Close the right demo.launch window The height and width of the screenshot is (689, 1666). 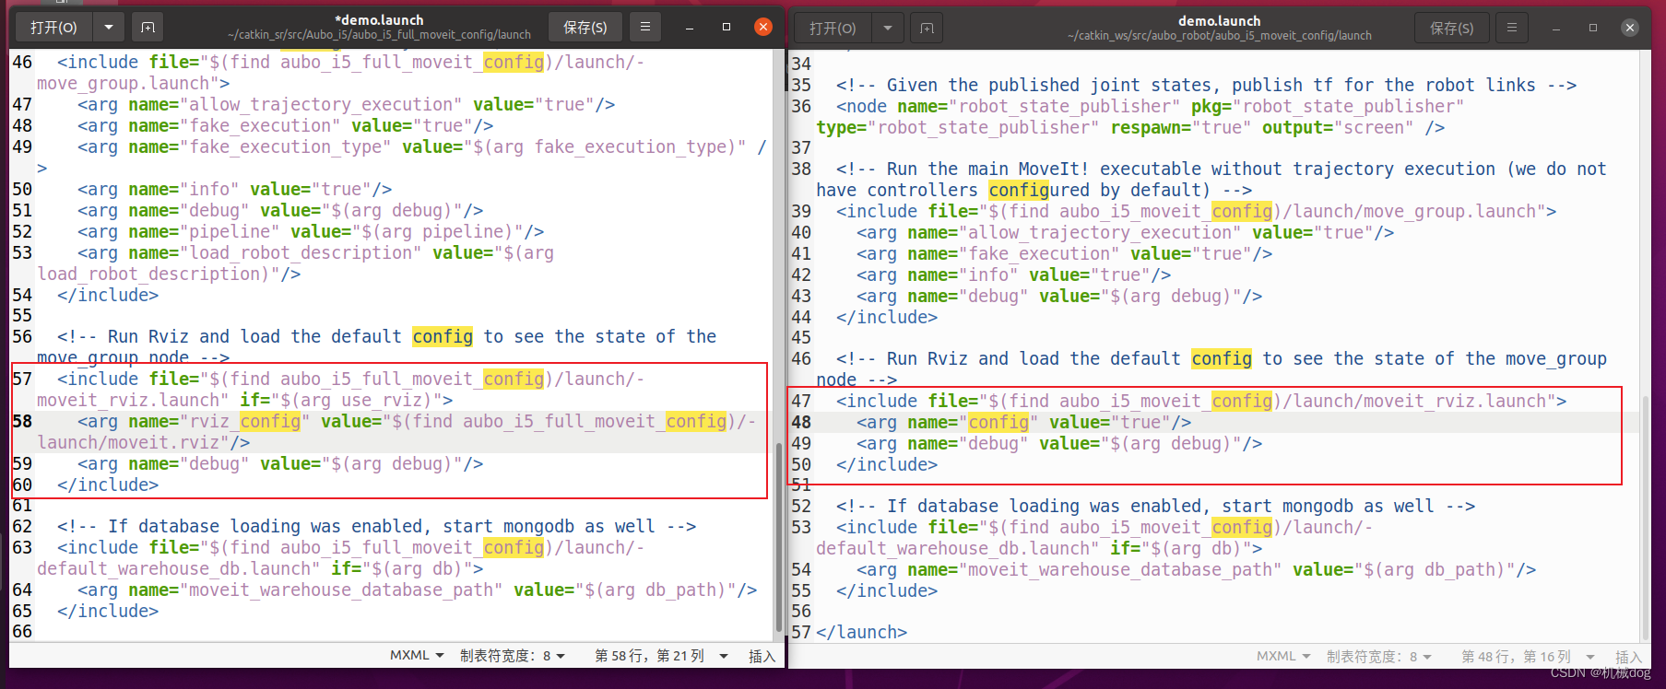[1630, 28]
